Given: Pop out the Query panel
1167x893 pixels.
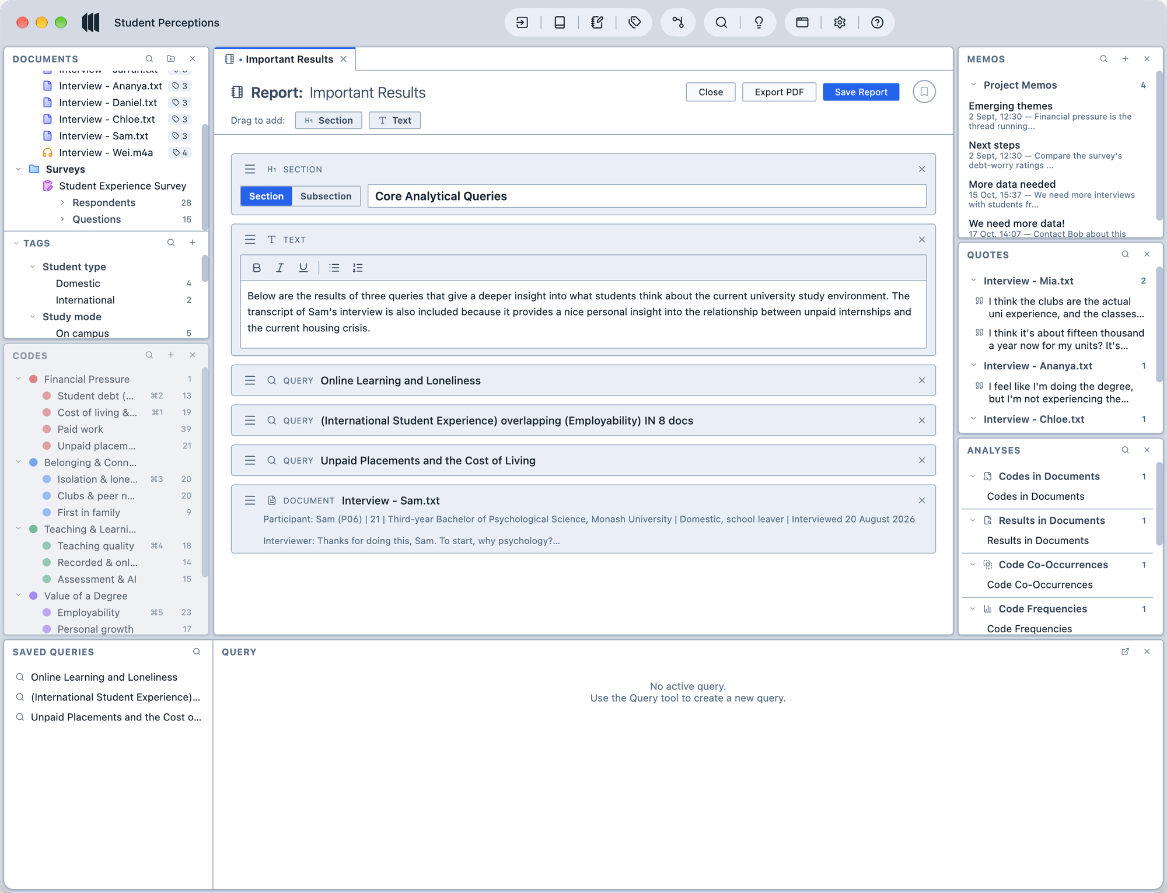Looking at the screenshot, I should click(1125, 652).
